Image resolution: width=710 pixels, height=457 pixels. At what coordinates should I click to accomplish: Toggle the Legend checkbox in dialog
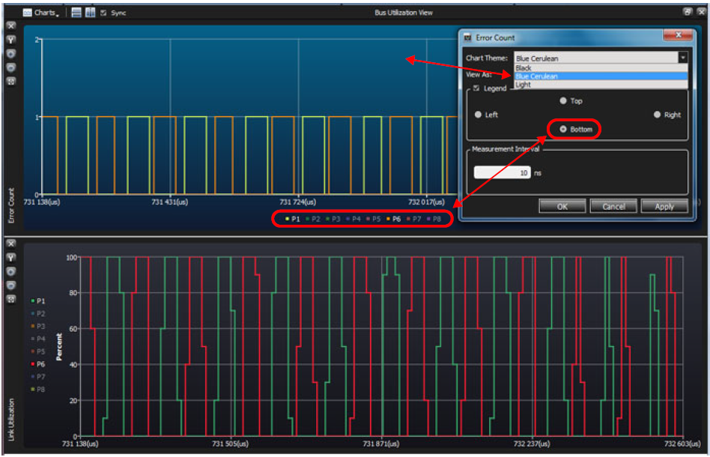[x=476, y=88]
